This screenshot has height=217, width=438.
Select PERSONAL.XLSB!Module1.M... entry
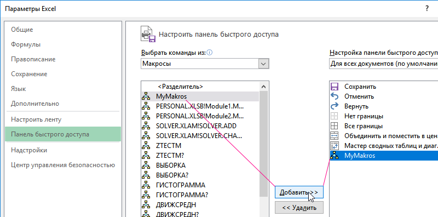coord(200,106)
